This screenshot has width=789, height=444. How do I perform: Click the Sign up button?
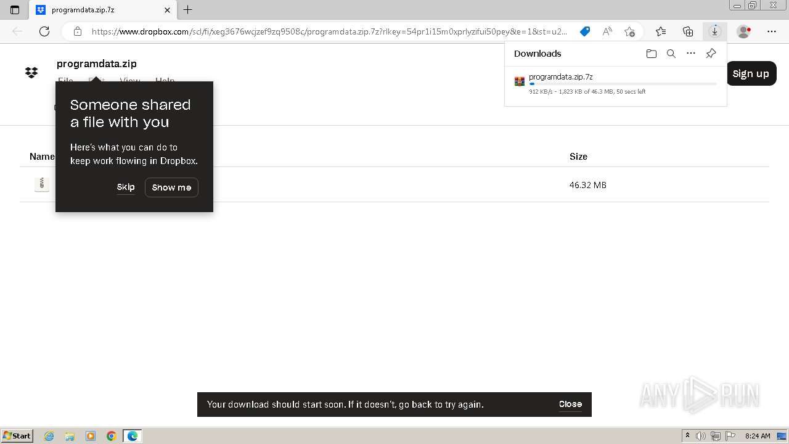pyautogui.click(x=751, y=73)
